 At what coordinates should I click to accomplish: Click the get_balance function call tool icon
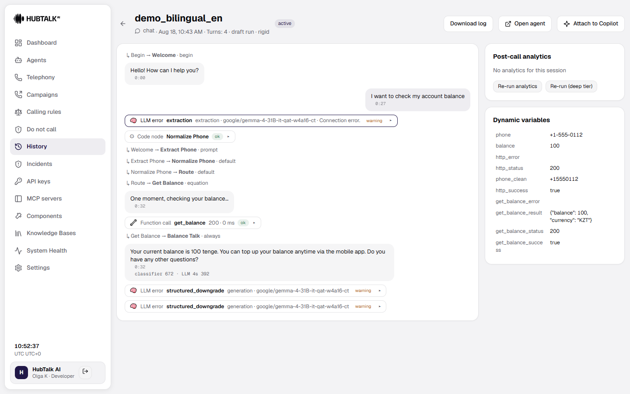pos(133,223)
